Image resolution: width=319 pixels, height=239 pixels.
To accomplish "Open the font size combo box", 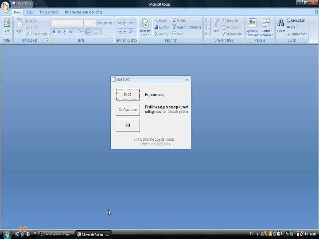I will click(90, 23).
